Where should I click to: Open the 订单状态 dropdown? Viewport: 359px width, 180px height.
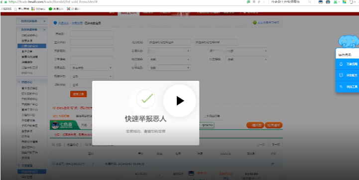click(x=169, y=51)
